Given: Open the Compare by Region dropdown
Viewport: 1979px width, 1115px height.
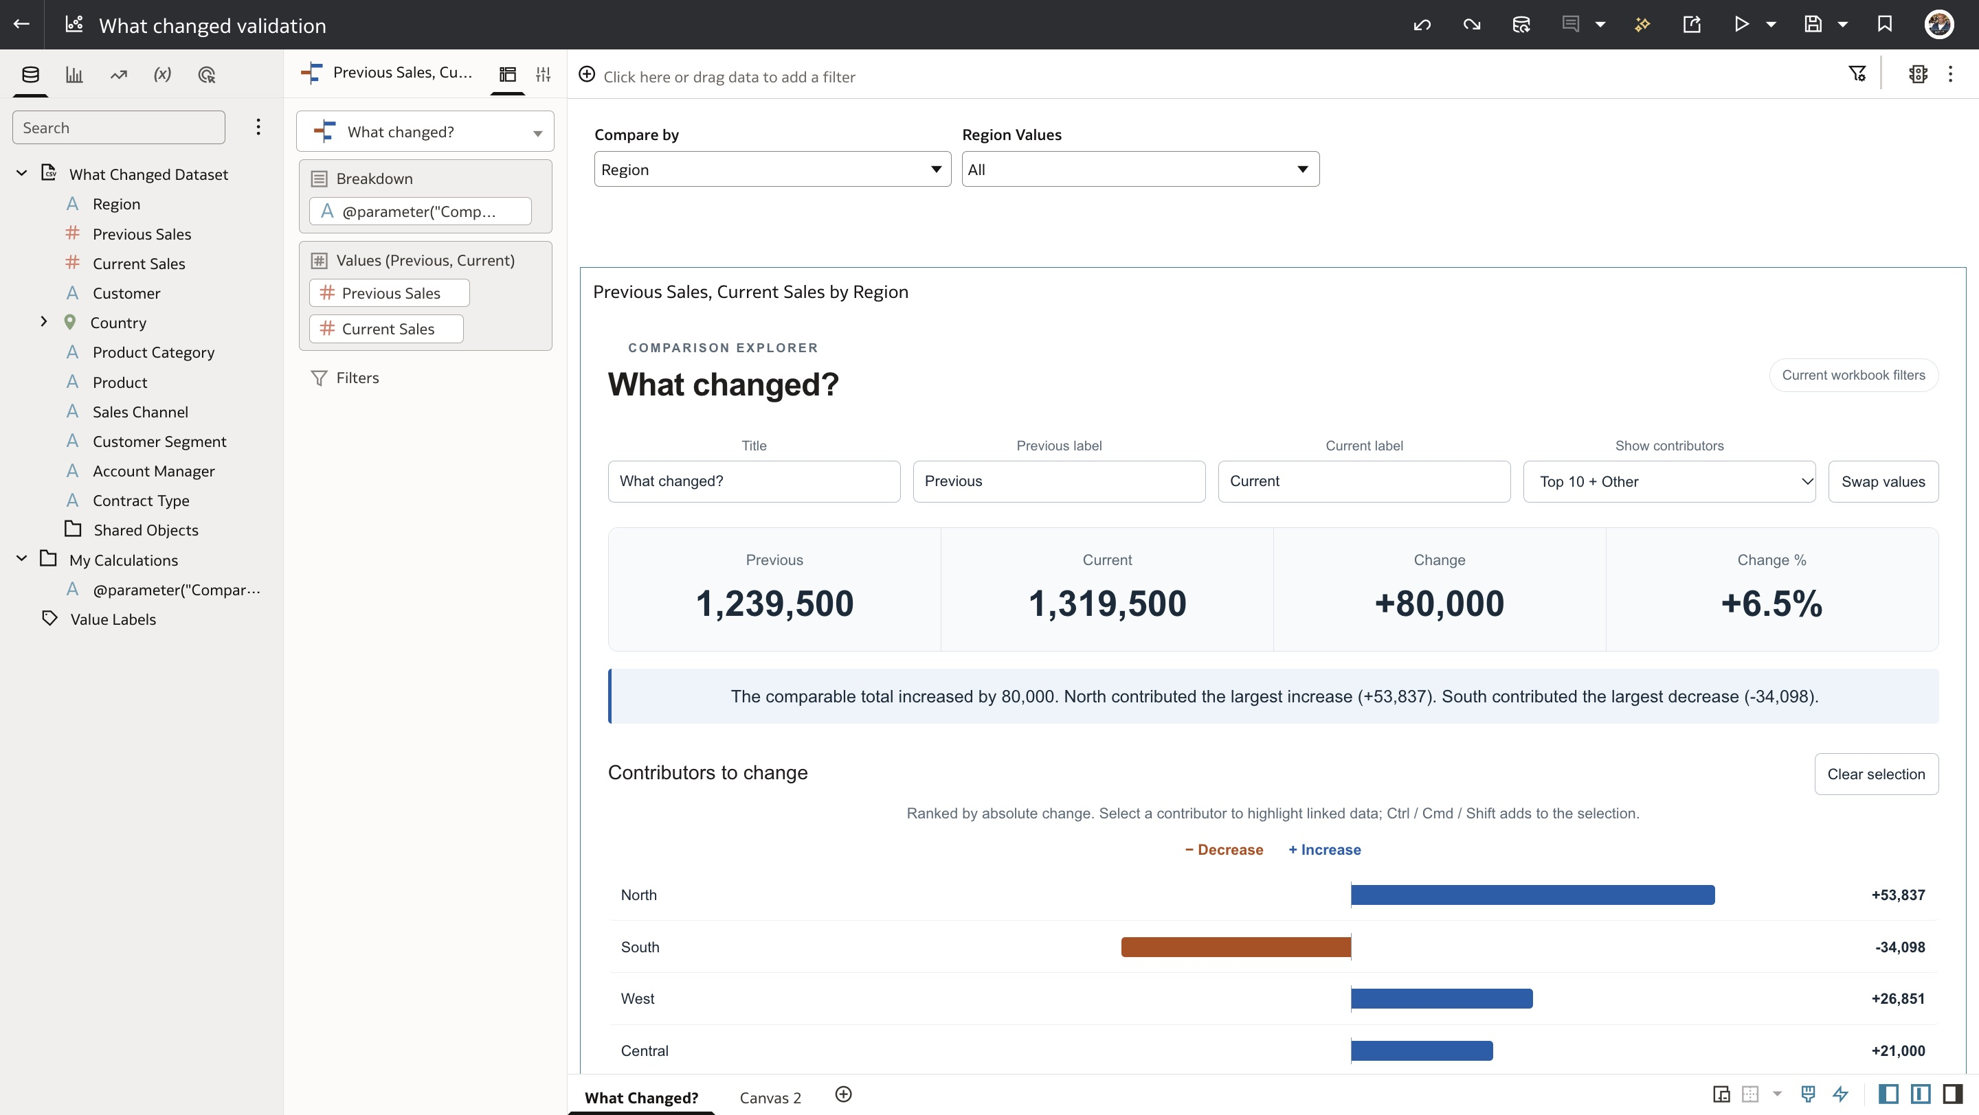Looking at the screenshot, I should coord(772,169).
